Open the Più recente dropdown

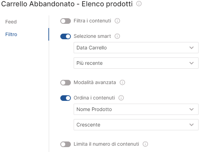click(x=136, y=63)
